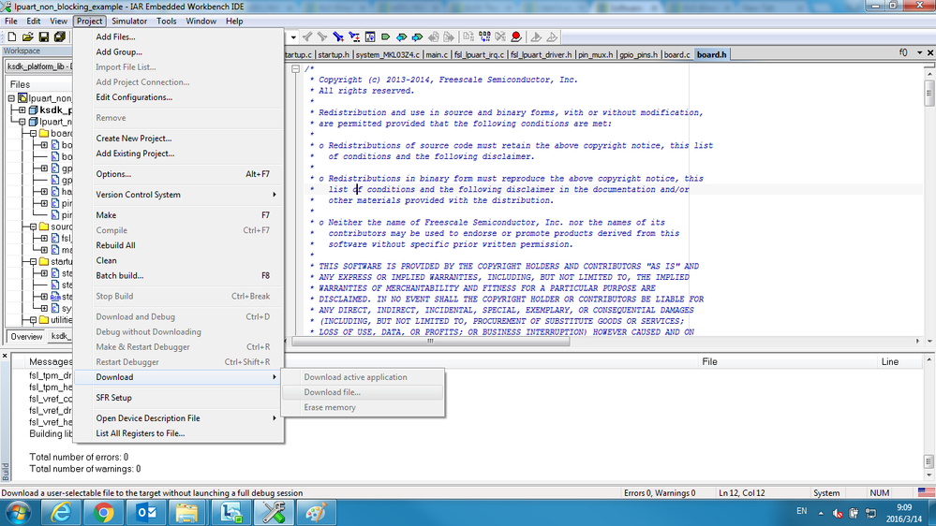Select Rebuild All menu entry
This screenshot has height=526, width=936.
[x=178, y=245]
